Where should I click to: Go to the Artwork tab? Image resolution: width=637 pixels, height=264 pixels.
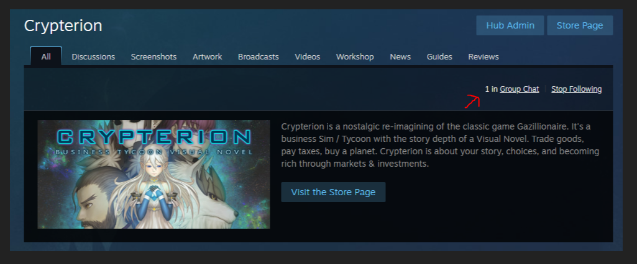point(207,56)
